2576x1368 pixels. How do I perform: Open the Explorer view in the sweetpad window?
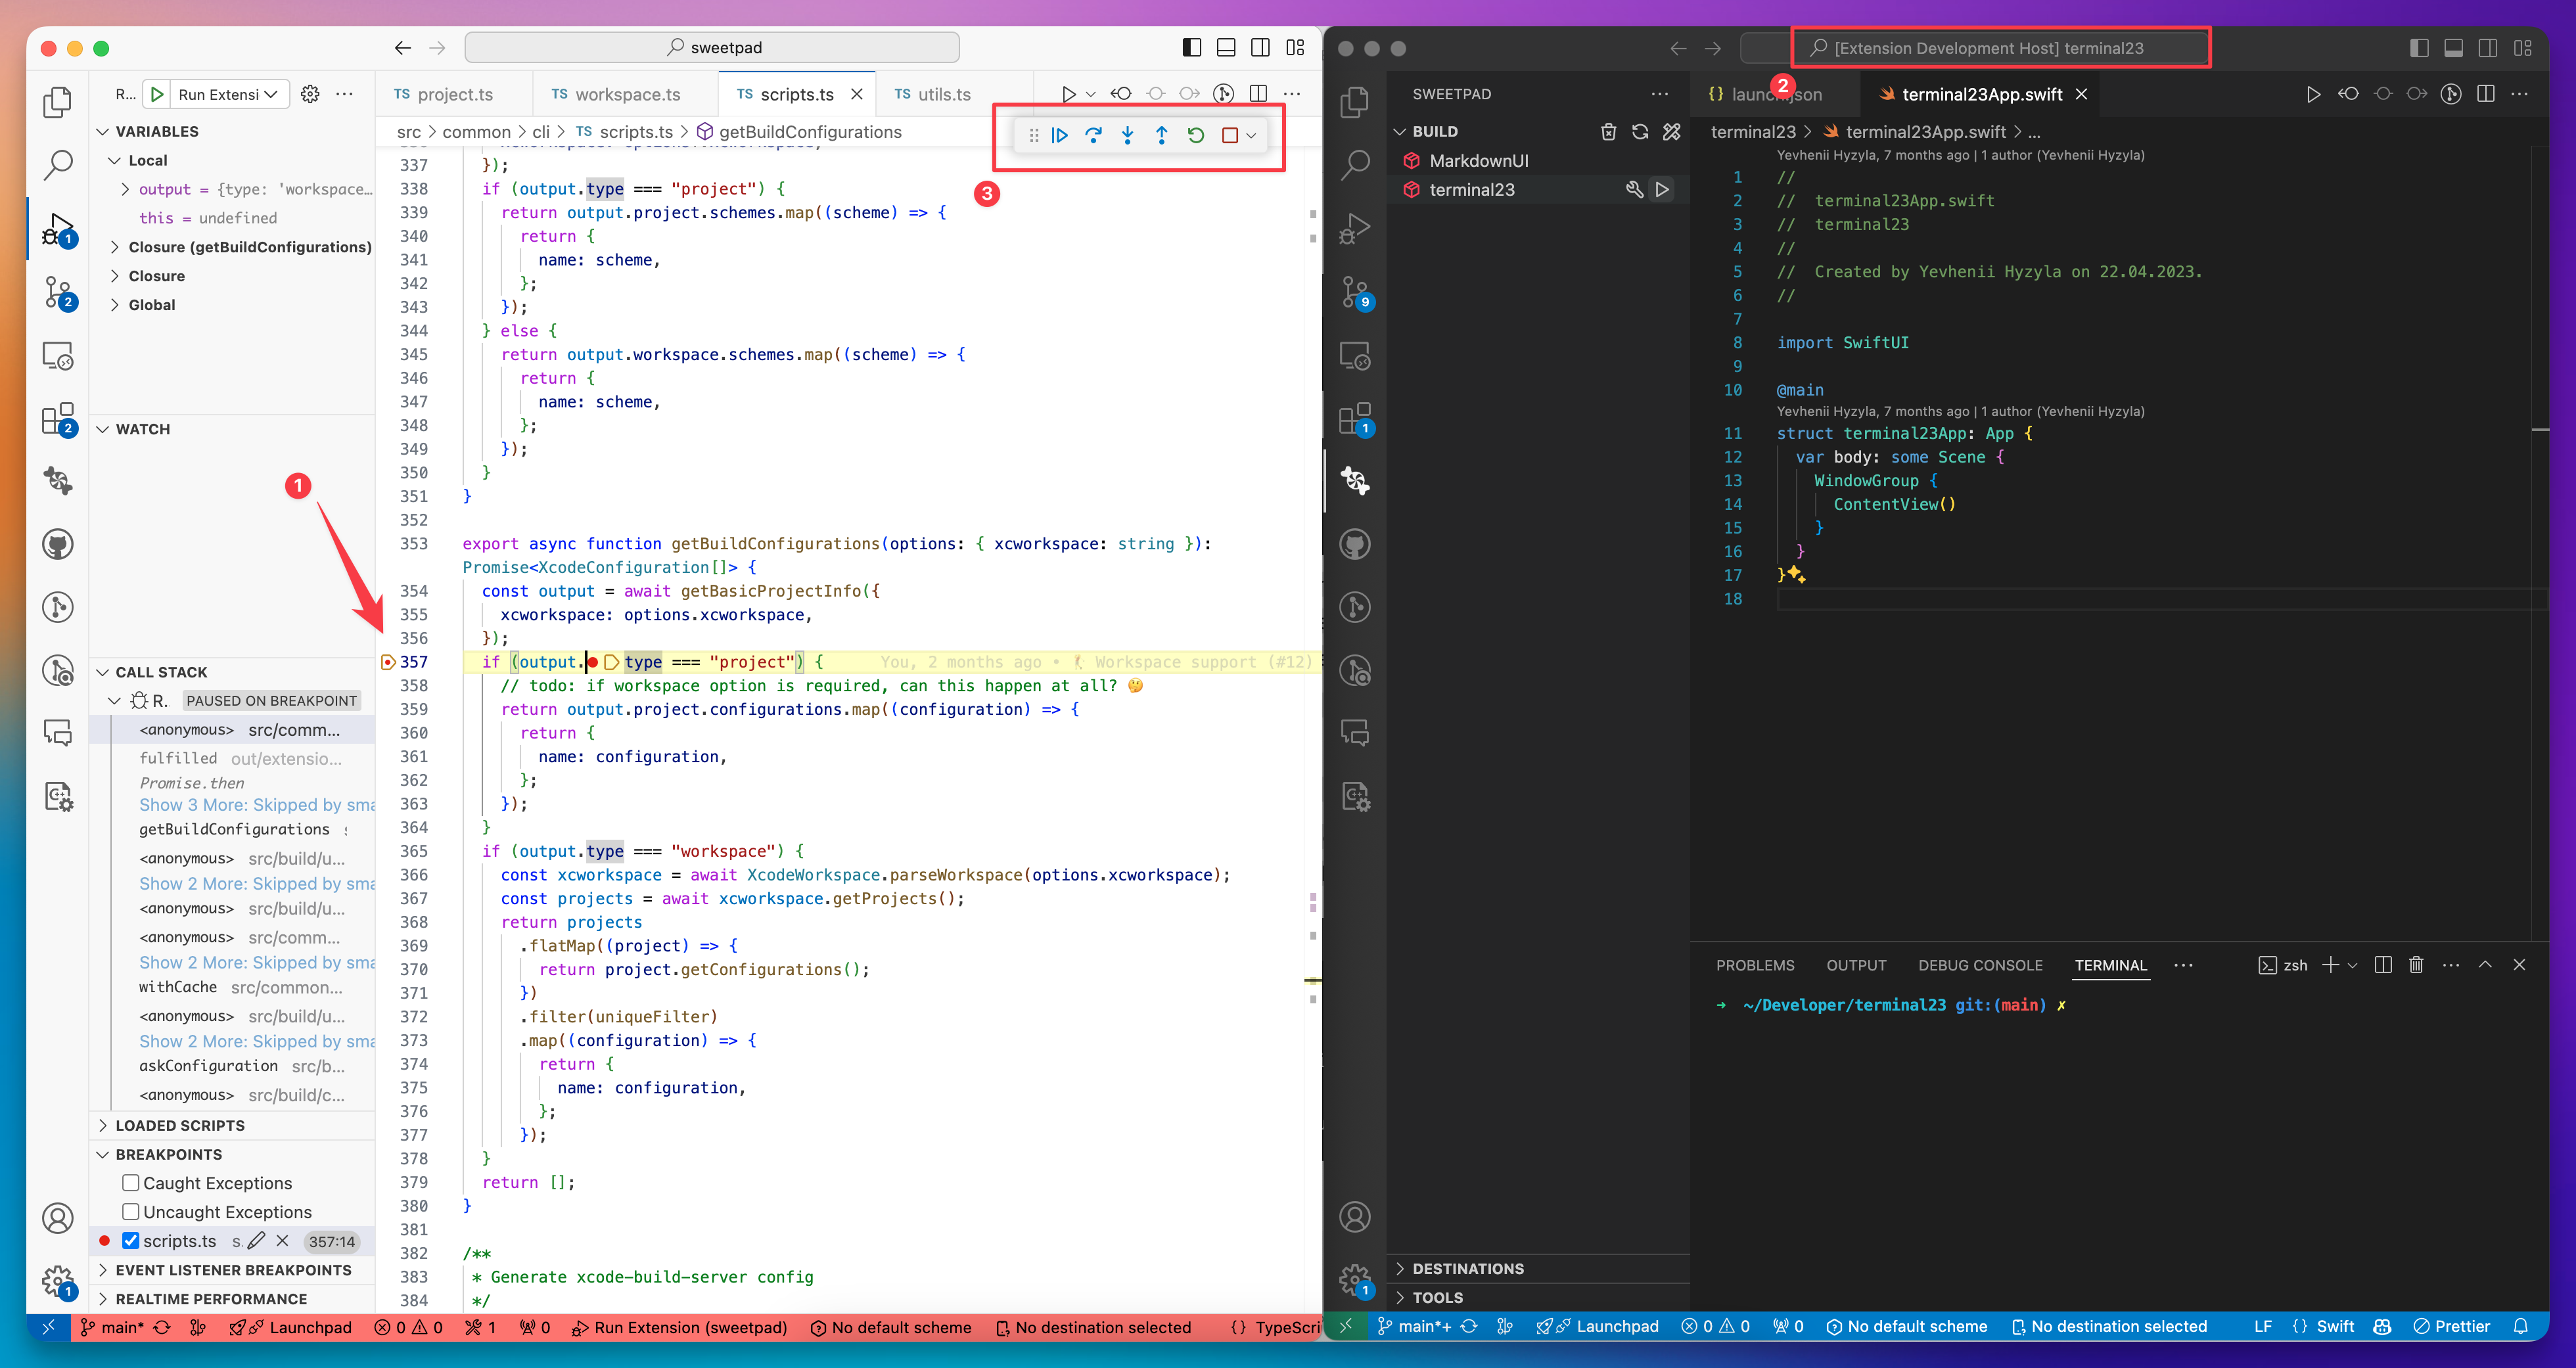[58, 102]
